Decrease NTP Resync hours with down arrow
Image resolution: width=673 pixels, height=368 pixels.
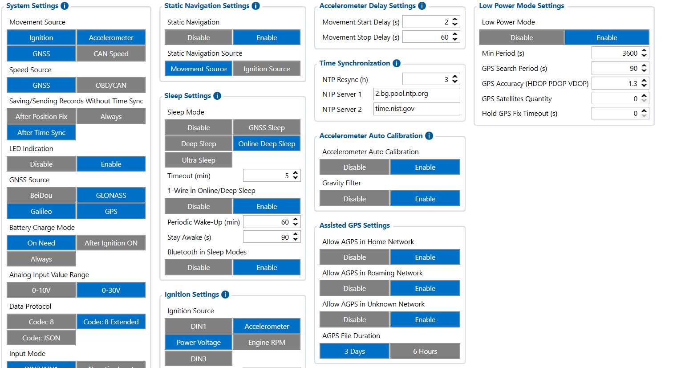click(455, 82)
